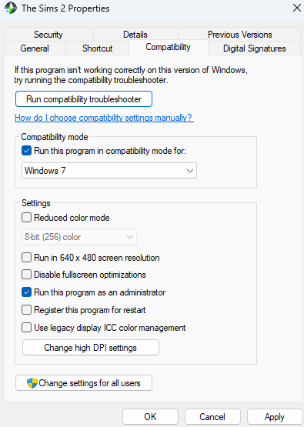Uncheck Run this program in compatibility mode
The width and height of the screenshot is (304, 427).
(26, 151)
